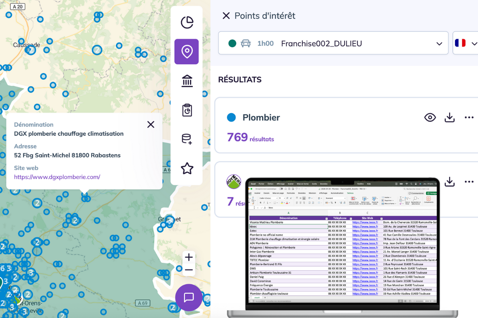Click the Dénomination column filter arrow
The width and height of the screenshot is (478, 318).
click(x=326, y=218)
